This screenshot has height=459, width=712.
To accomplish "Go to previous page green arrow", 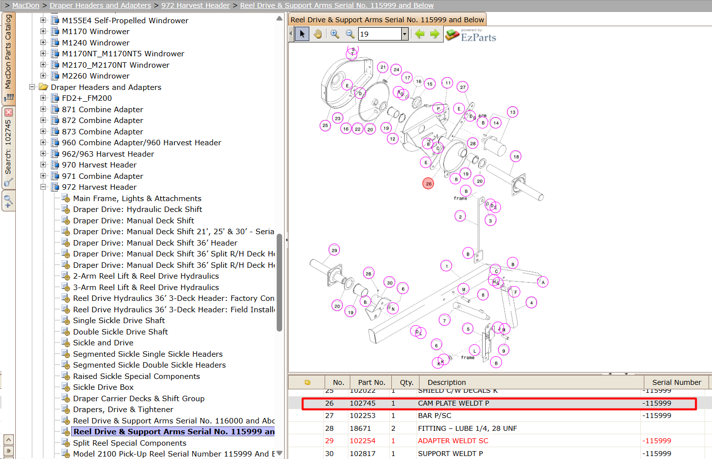I will 420,34.
